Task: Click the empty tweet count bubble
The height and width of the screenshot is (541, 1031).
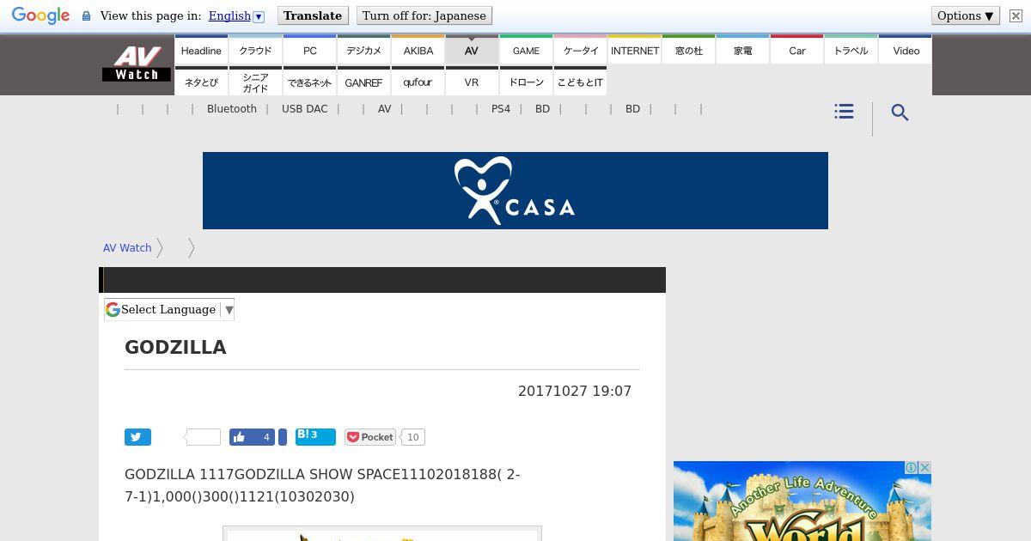Action: pyautogui.click(x=203, y=437)
